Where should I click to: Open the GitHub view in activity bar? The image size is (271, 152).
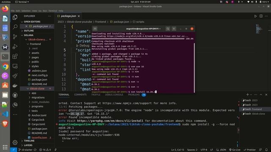(x=15, y=95)
